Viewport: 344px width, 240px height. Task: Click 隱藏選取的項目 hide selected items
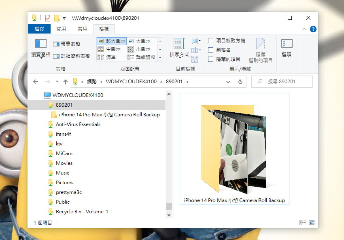click(261, 51)
